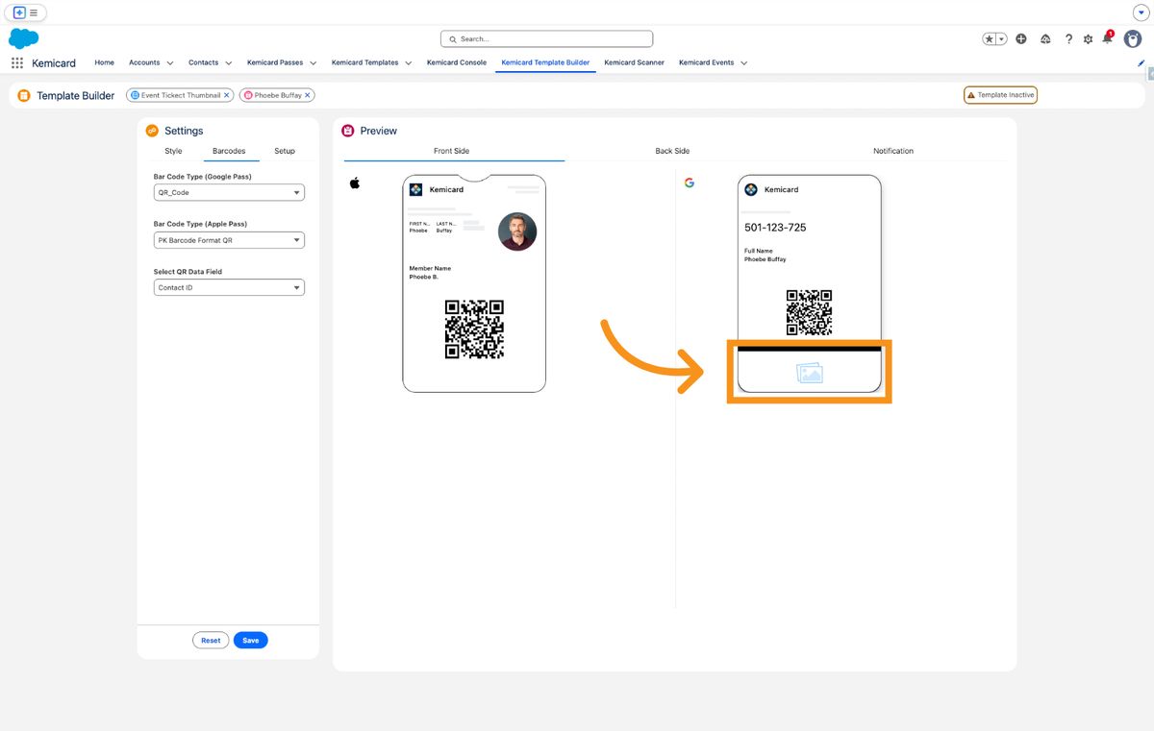1154x731 pixels.
Task: Expand the Kemicard Events chevron
Action: point(744,63)
